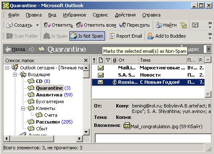This screenshot has width=214, height=154.
Task: Select the Маркетинговые message from MailLi...
Action: pos(148,68)
